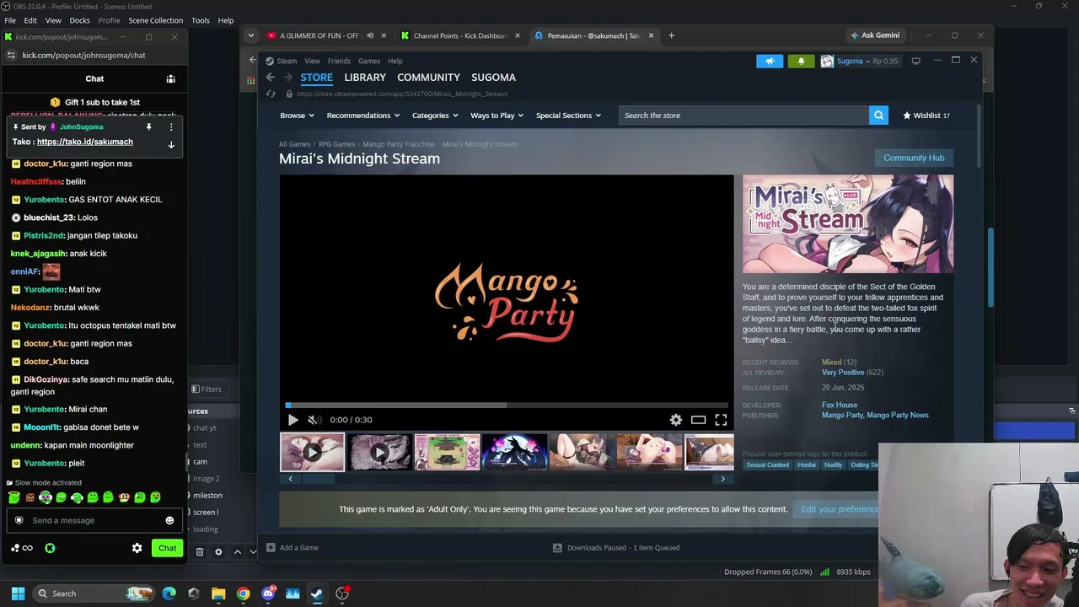
Task: Open the emoji picker in chat input
Action: point(169,520)
